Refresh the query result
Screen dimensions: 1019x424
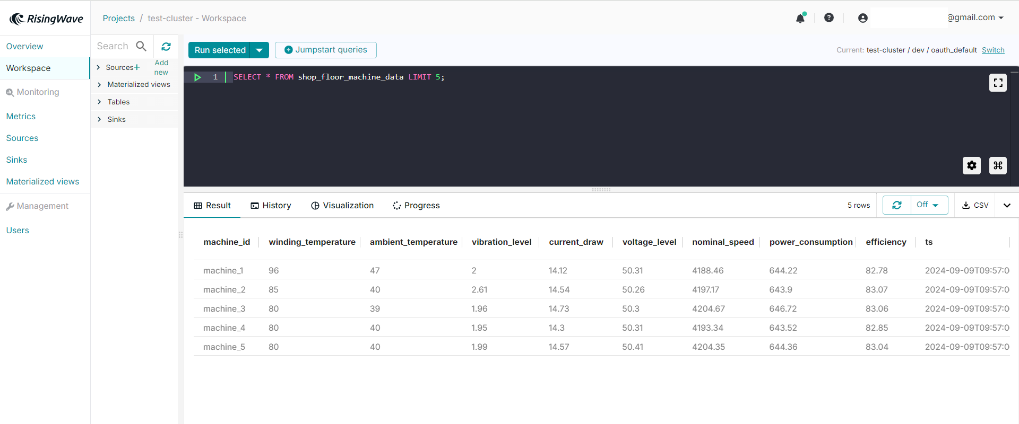(x=896, y=205)
